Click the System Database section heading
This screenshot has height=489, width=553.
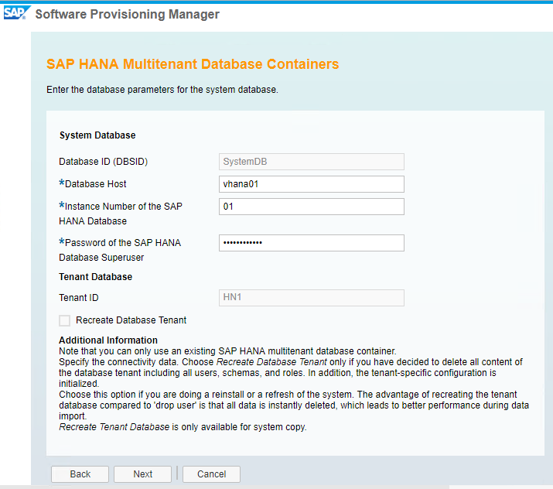point(97,135)
